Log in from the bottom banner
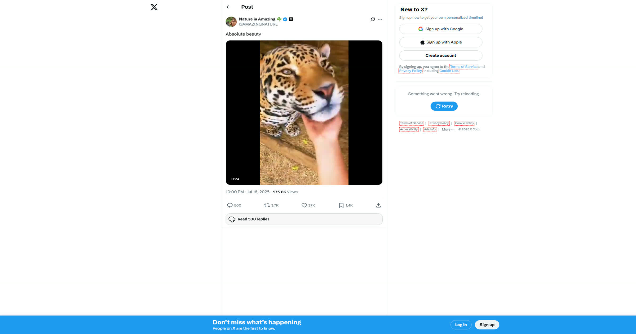The image size is (636, 334). pyautogui.click(x=461, y=324)
